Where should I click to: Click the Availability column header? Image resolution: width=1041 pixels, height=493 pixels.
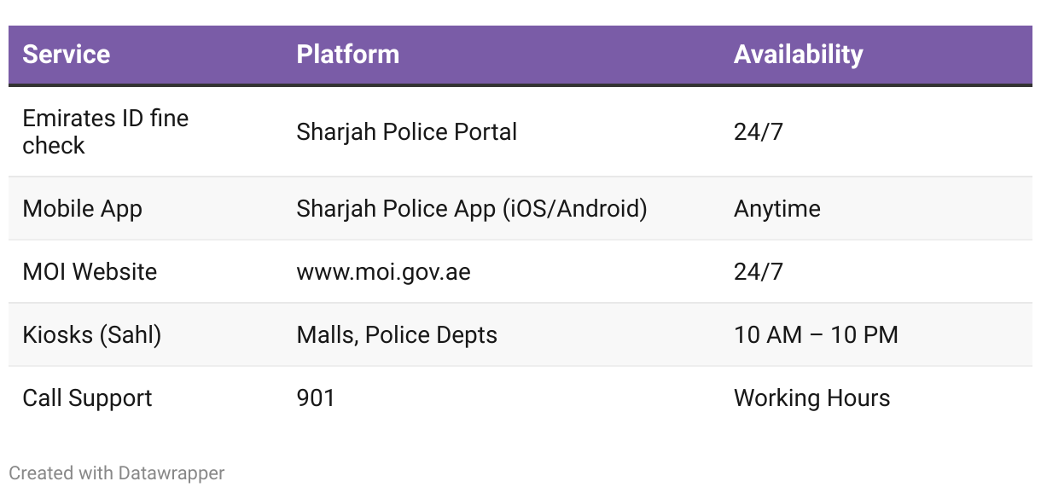pyautogui.click(x=799, y=55)
